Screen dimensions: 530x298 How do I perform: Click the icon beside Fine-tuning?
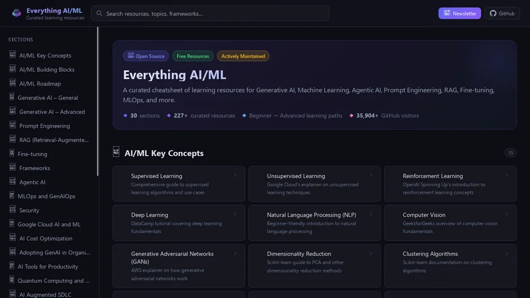pos(11,153)
